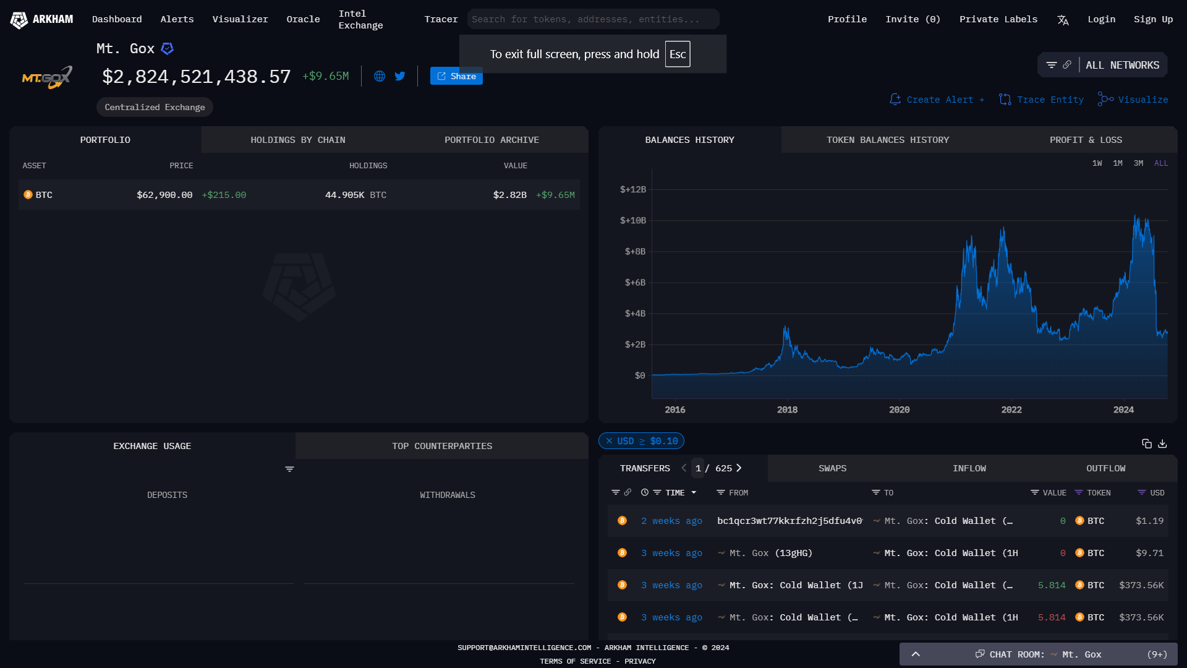Click the chain filter icon in transfers header

click(x=615, y=492)
